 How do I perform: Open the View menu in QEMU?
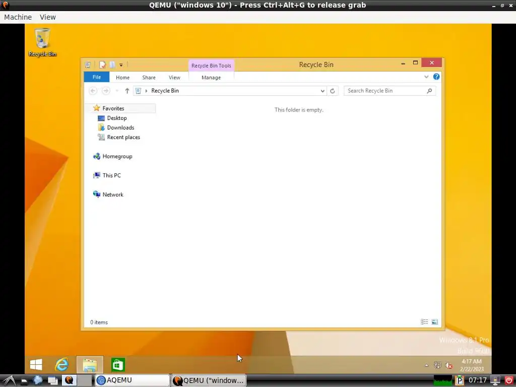(x=48, y=17)
